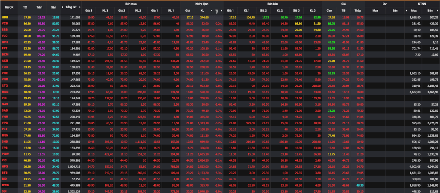The image size is (440, 193).
Task: Click the Sàn column header
Action: point(54,7)
